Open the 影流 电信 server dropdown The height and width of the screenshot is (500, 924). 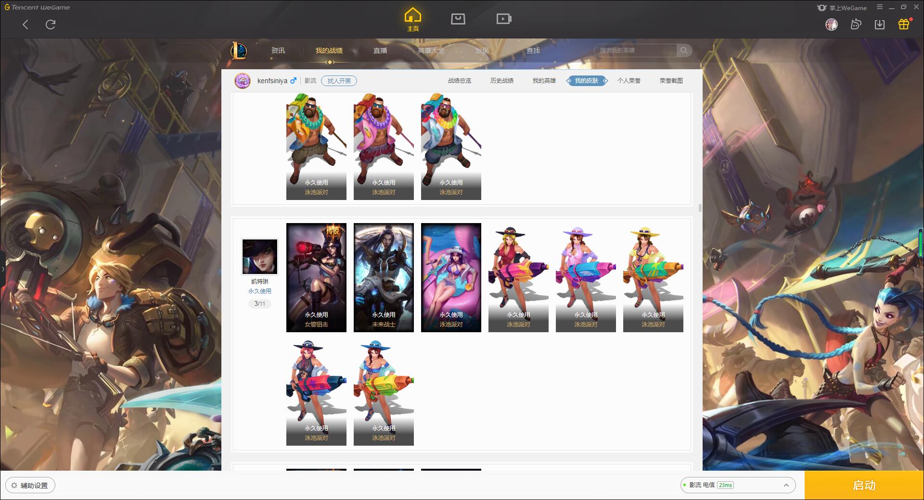738,485
